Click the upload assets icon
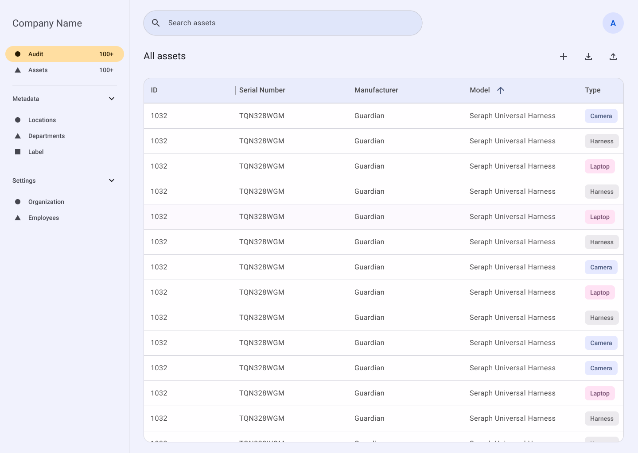 click(613, 57)
